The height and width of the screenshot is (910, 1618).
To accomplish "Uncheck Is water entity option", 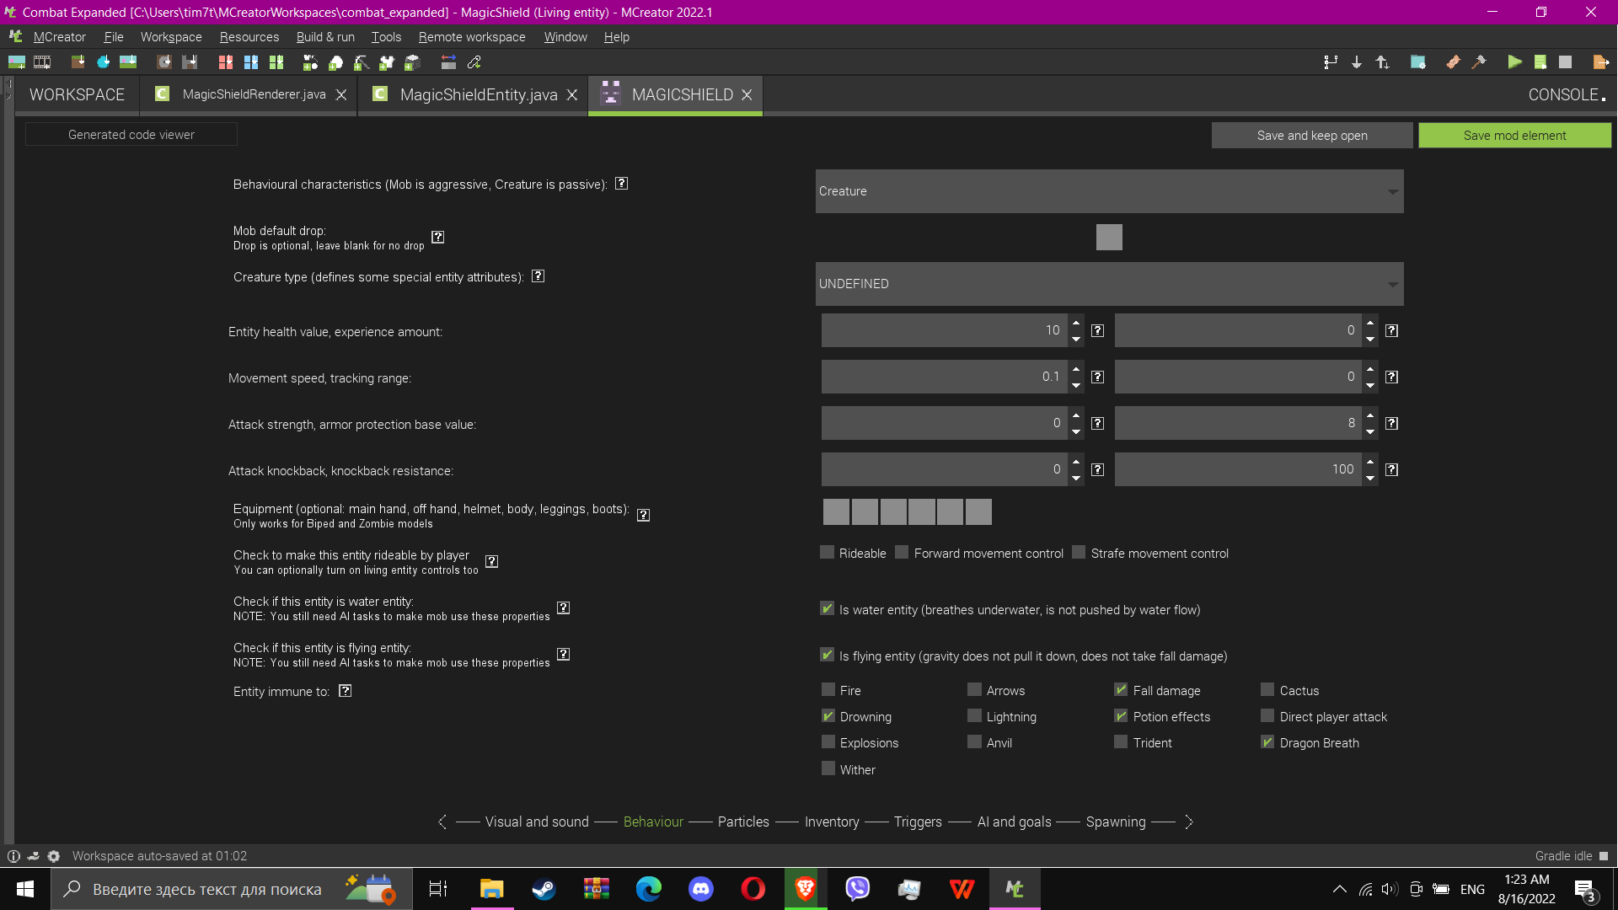I will point(827,608).
